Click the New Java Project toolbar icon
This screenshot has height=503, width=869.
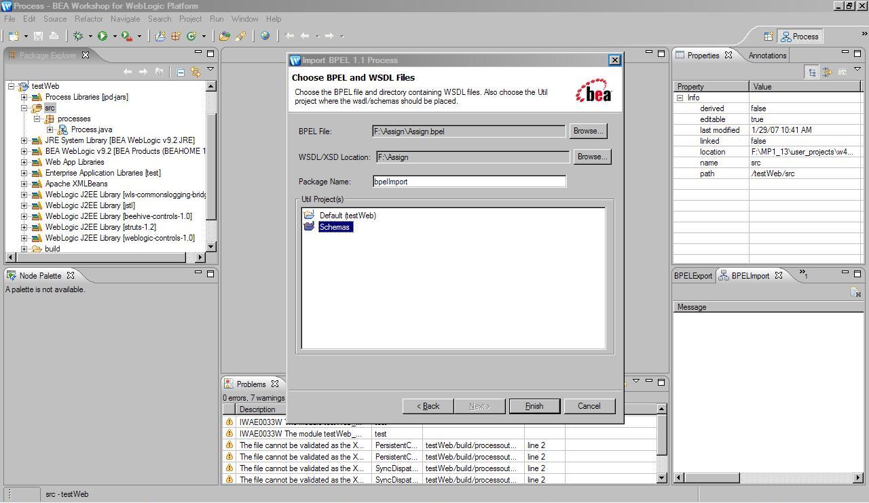(x=160, y=36)
